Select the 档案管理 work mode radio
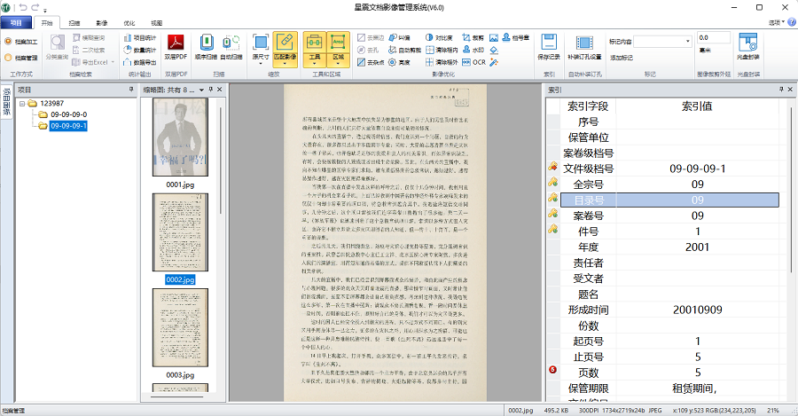 coord(8,58)
